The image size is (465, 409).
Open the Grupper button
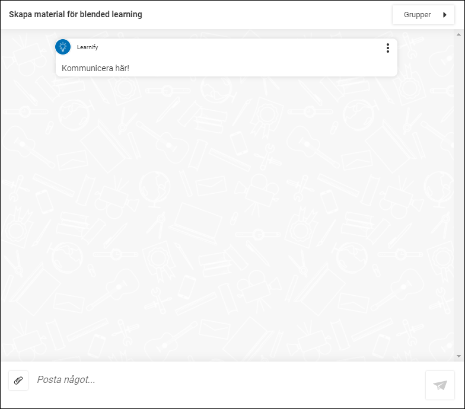[423, 15]
